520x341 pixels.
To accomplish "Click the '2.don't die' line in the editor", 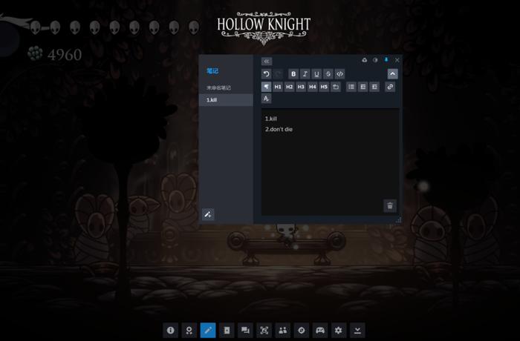I will coord(279,129).
